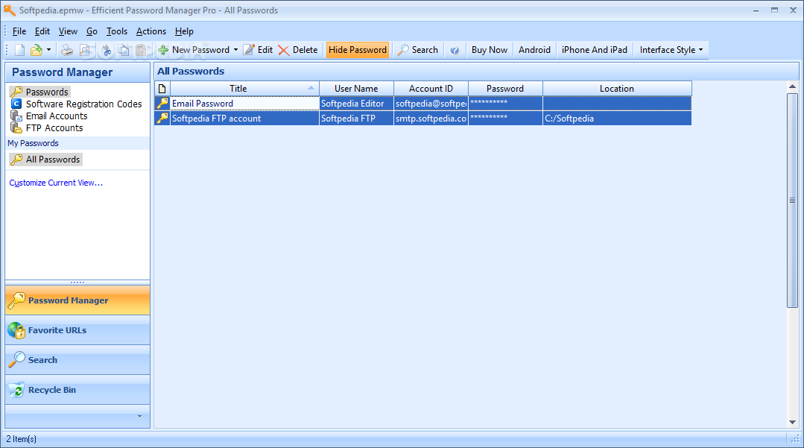
Task: Expand the Open file dropdown arrow
Action: pyautogui.click(x=48, y=50)
